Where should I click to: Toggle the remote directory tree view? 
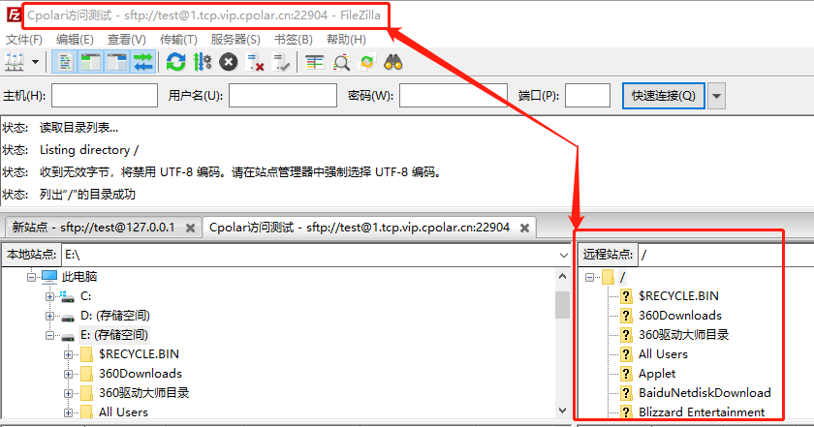117,63
